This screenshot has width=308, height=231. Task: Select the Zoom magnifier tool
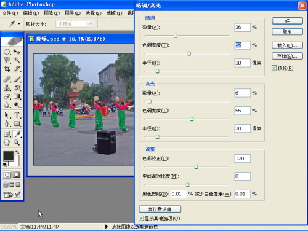click(x=17, y=143)
